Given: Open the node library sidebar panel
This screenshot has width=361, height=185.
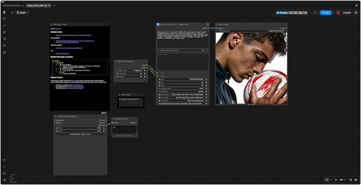Looking at the screenshot, I should [x=5, y=26].
